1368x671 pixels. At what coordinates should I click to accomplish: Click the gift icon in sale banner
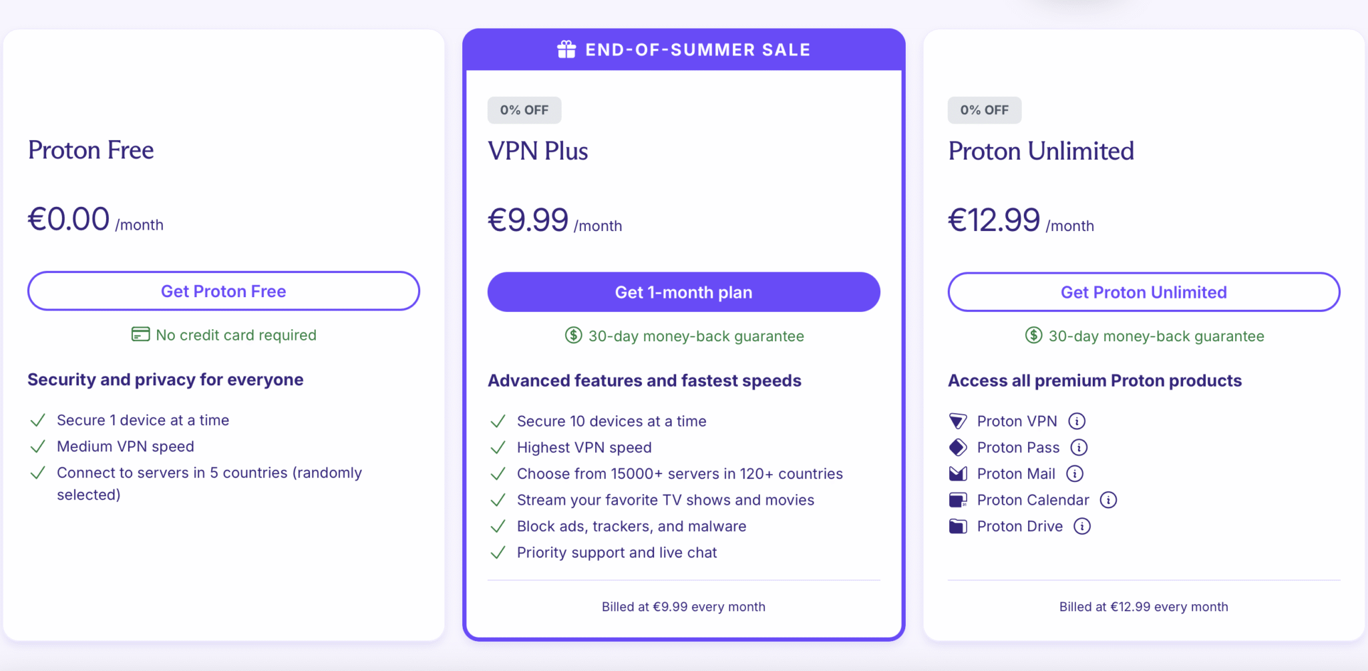[x=566, y=48]
